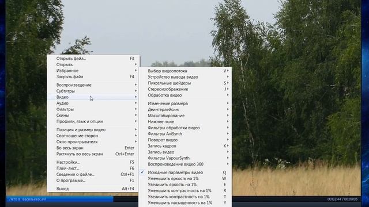369x207 pixels.
Task: Open the 'Скины' submenu
Action: (93, 116)
